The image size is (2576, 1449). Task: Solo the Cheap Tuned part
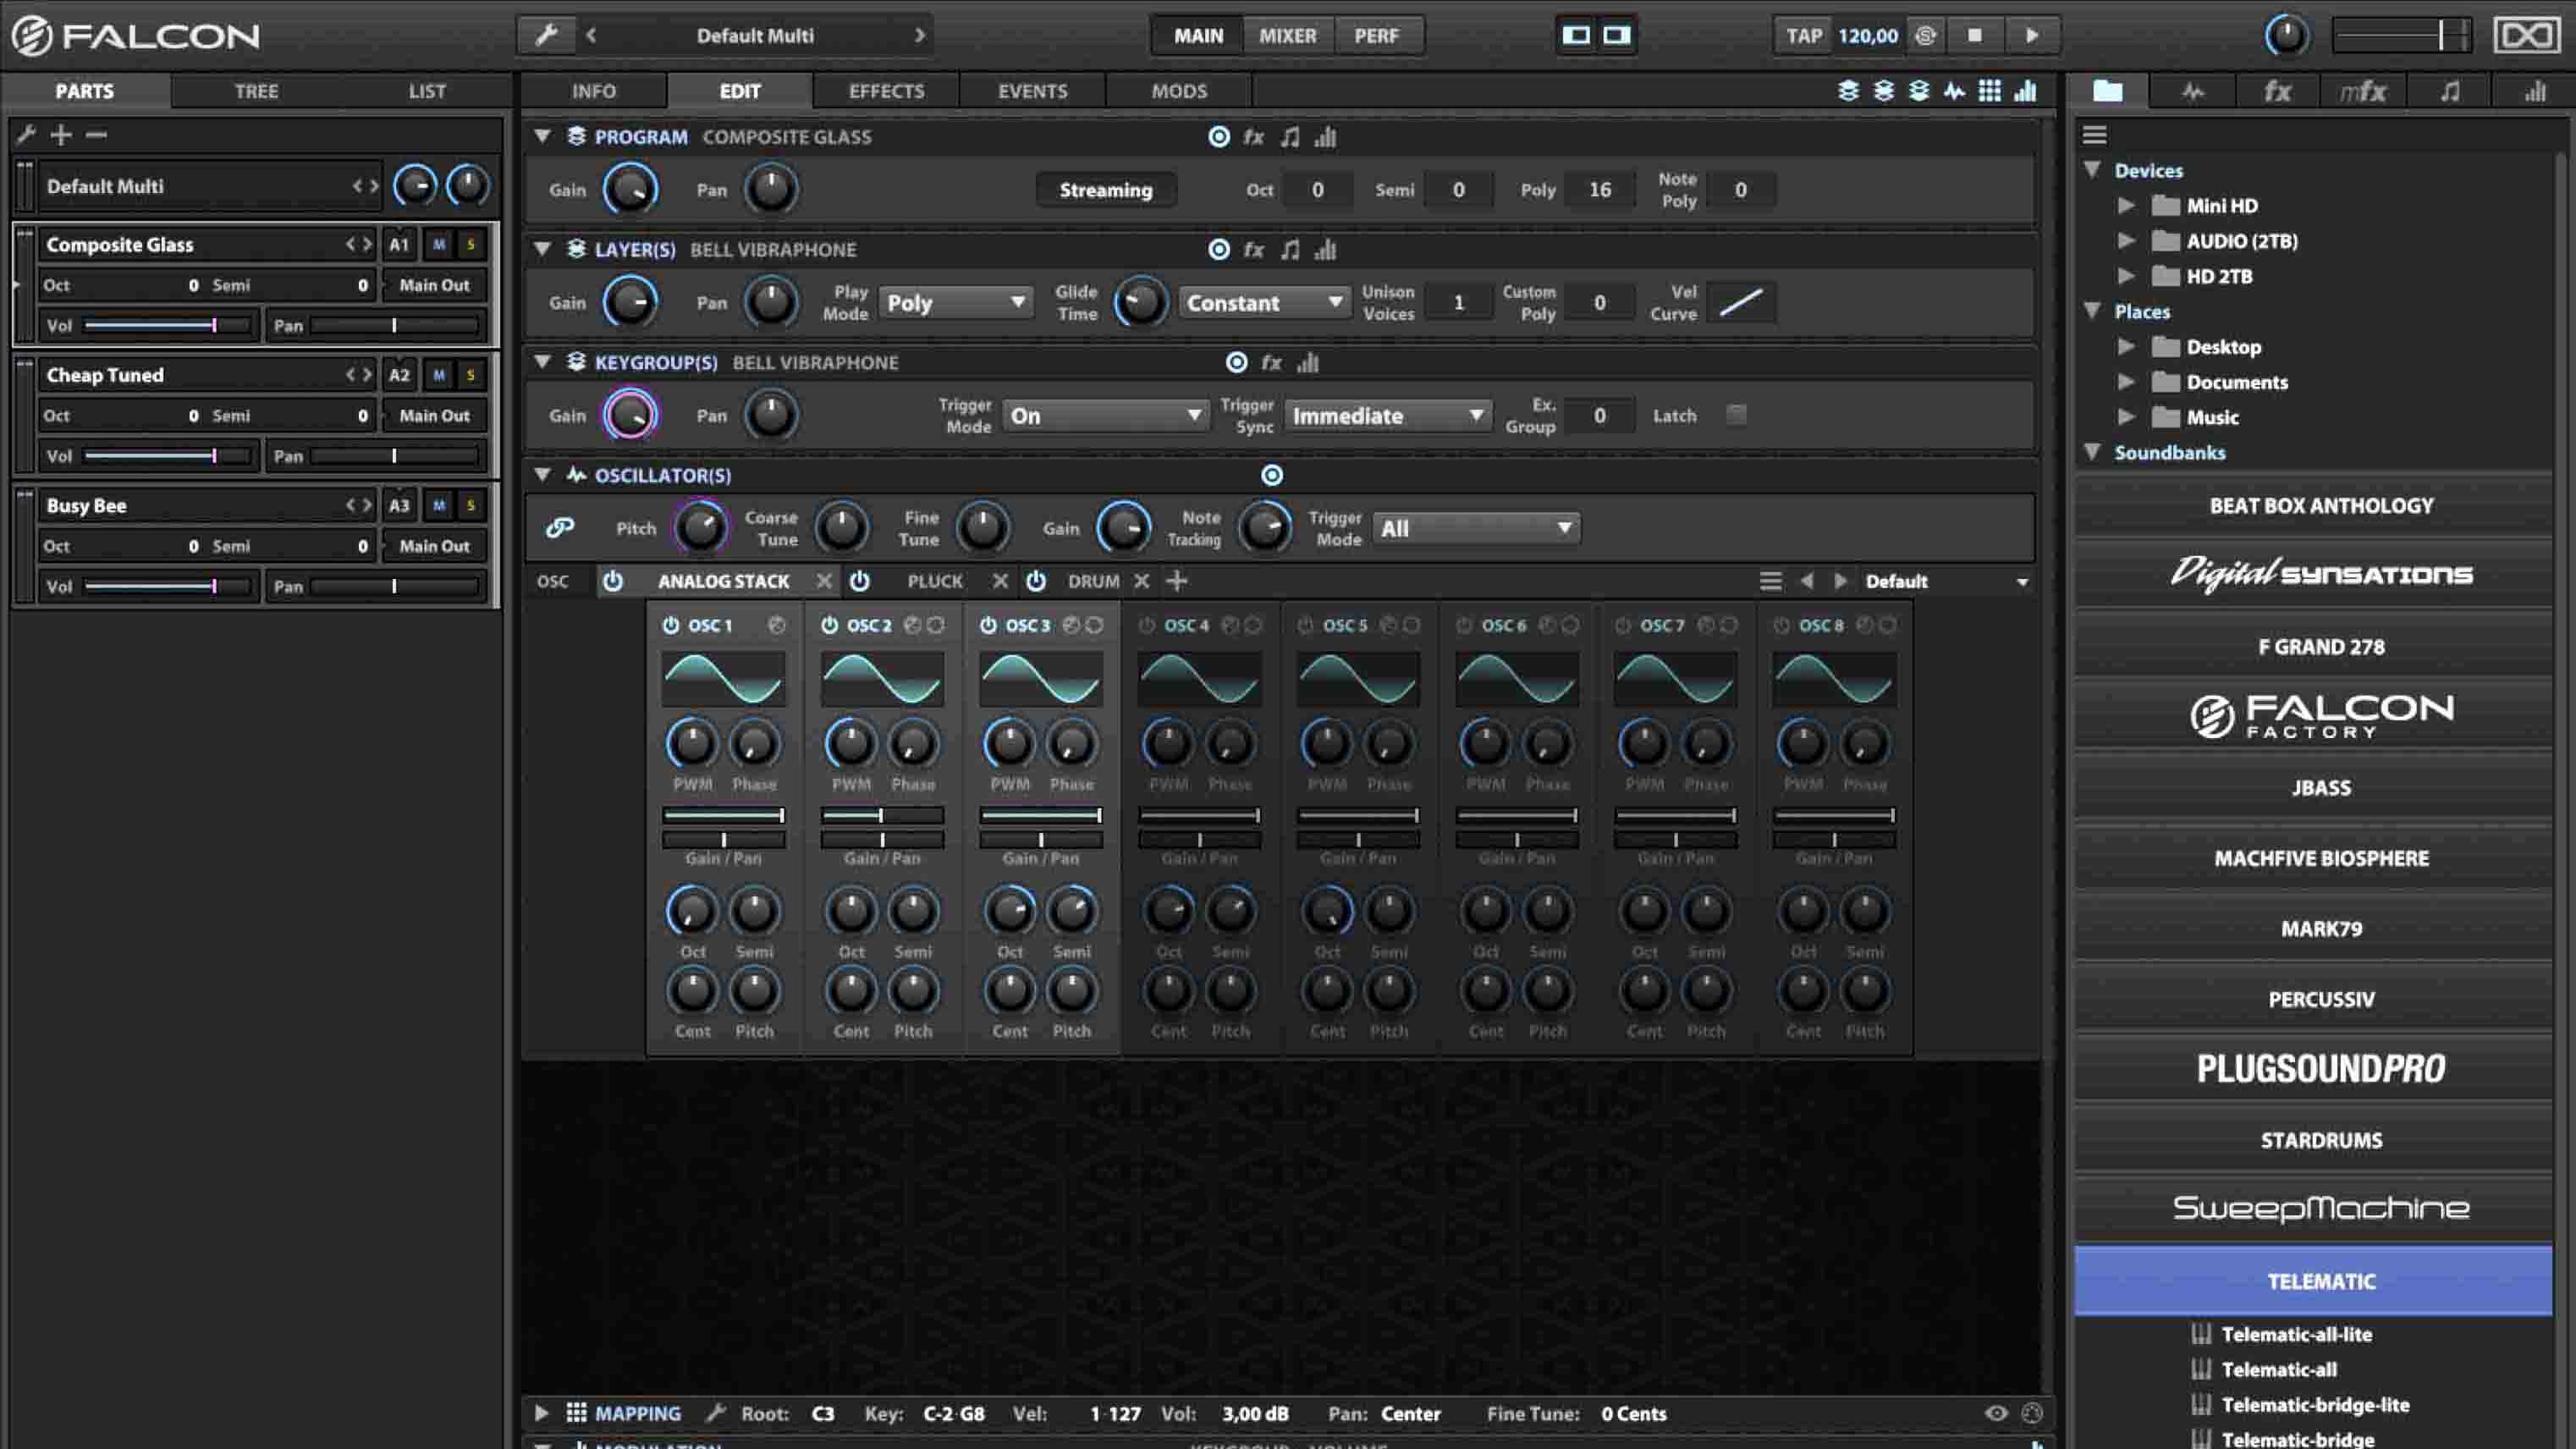pyautogui.click(x=470, y=375)
